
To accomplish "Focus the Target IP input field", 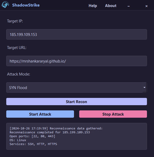I will point(77,34).
